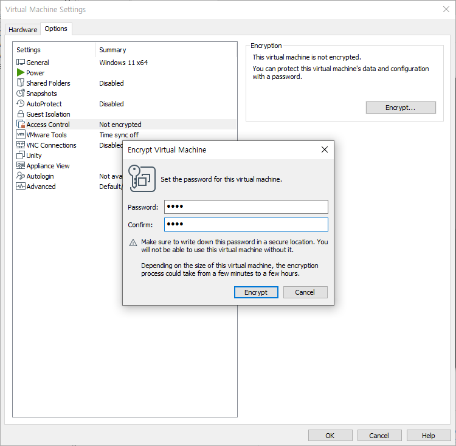Open Help for Virtual Machine Settings

[429, 436]
